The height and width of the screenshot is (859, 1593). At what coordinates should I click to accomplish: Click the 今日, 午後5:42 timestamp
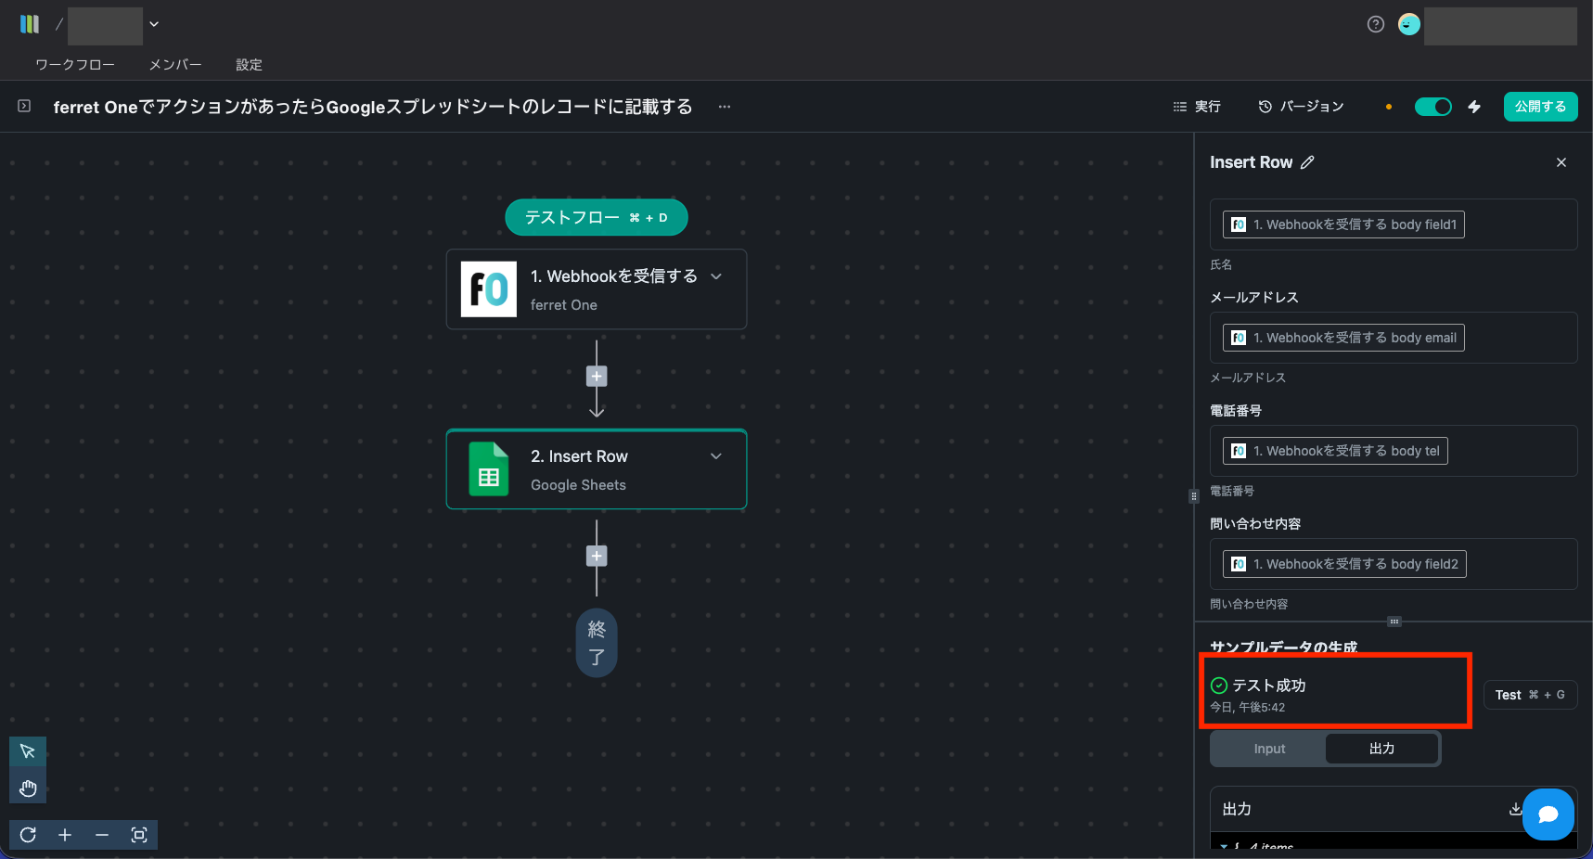tap(1248, 708)
